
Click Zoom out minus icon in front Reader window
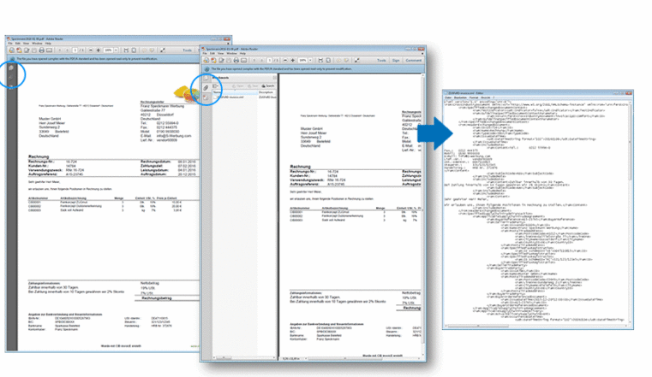click(x=285, y=60)
